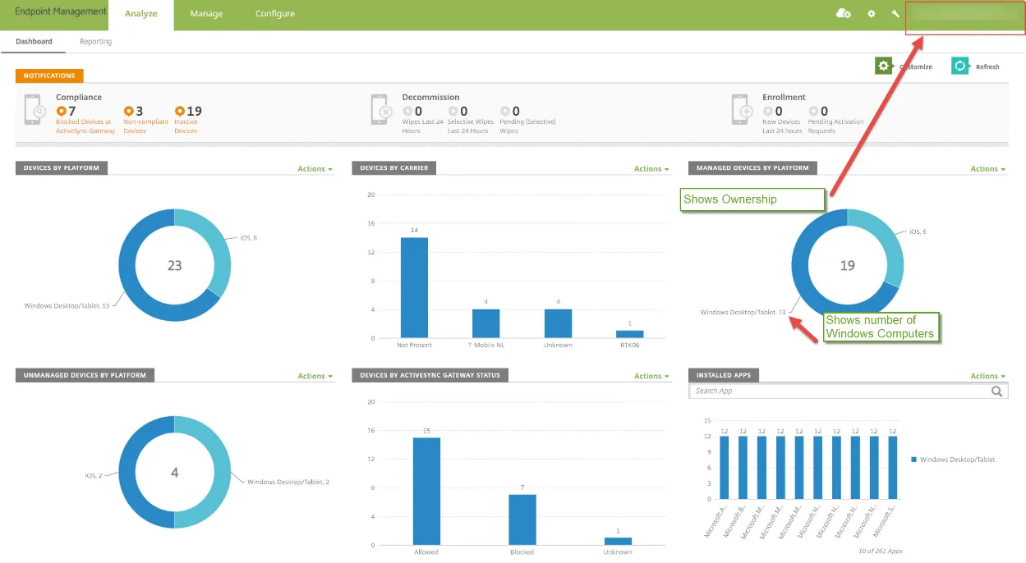Viewport: 1026px width, 563px height.
Task: Open the Inactive Devices link
Action: tap(186, 126)
